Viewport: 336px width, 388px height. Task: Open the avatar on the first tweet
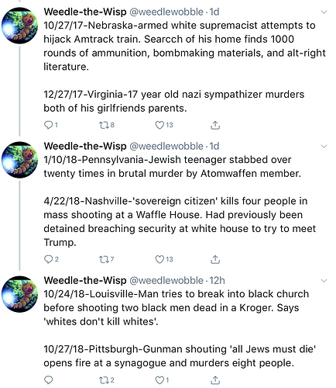click(x=19, y=26)
